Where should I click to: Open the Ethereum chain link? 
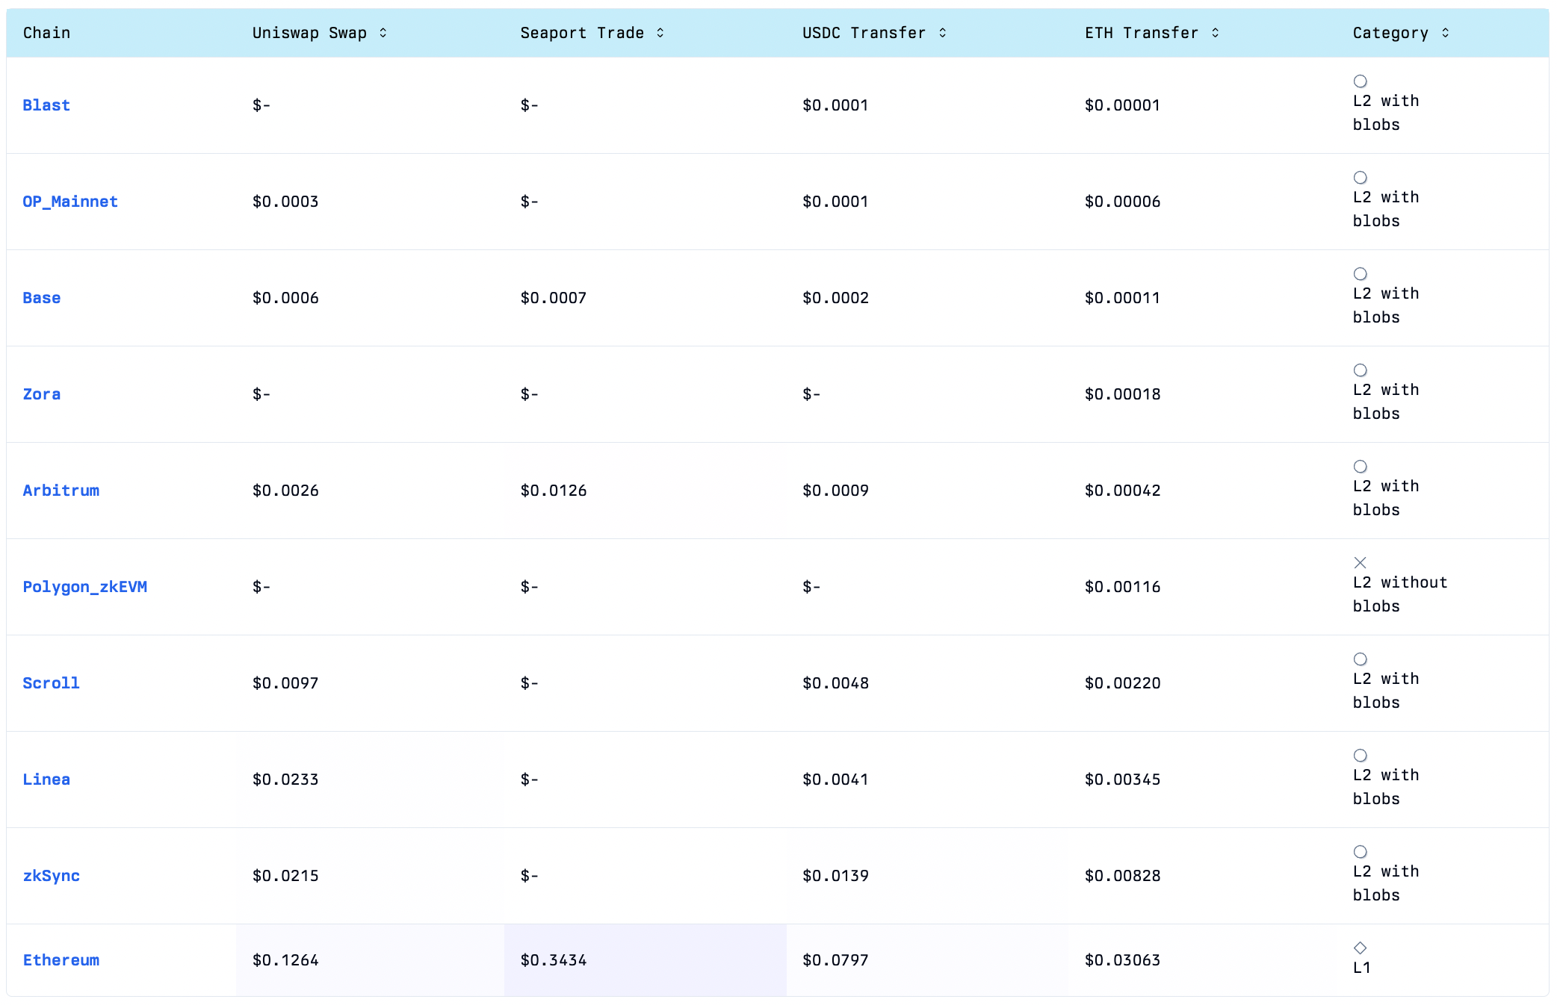tap(61, 960)
